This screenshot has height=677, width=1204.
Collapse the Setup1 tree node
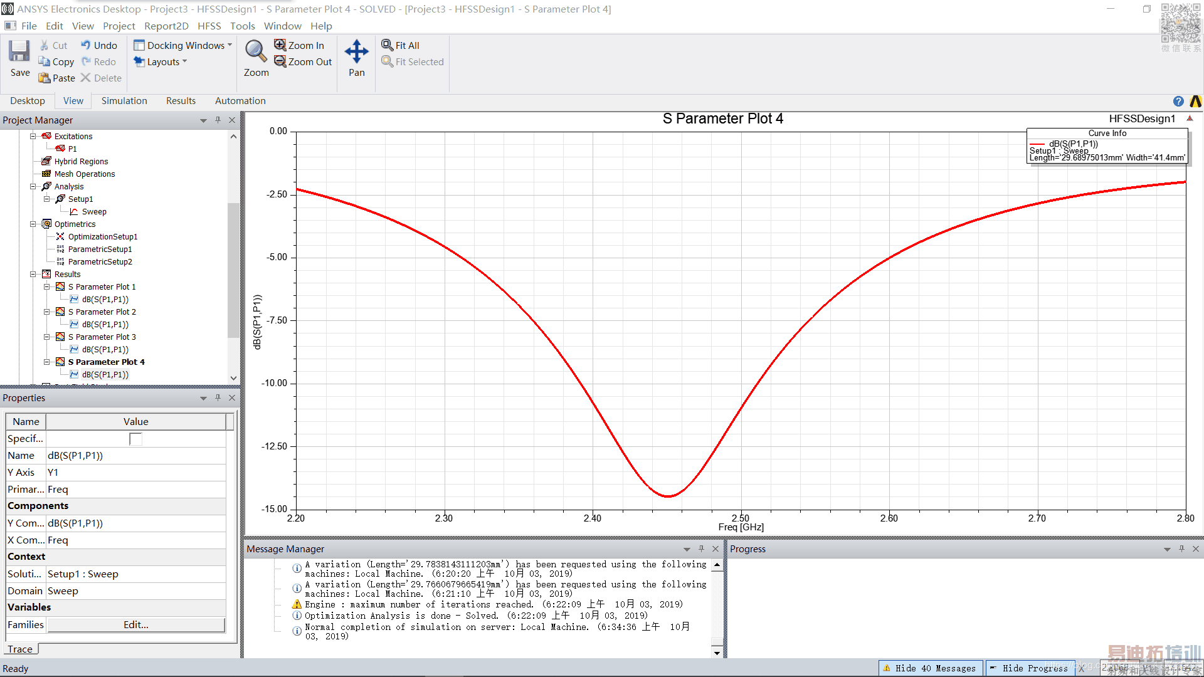(46, 199)
